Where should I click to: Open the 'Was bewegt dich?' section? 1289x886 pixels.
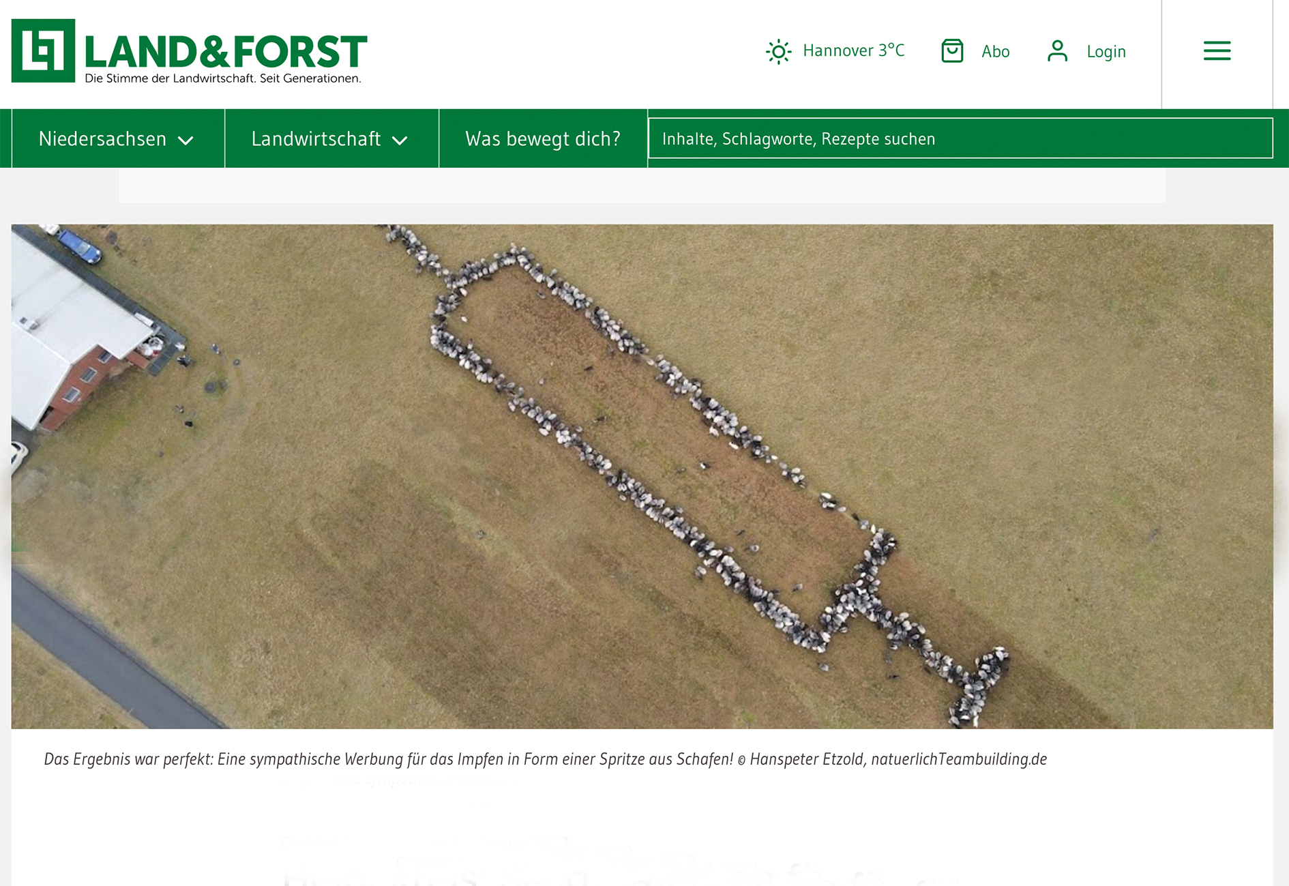543,139
